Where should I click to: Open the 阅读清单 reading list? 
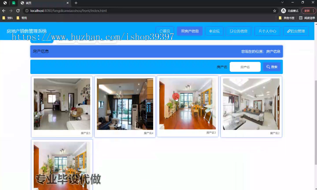coord(307,18)
